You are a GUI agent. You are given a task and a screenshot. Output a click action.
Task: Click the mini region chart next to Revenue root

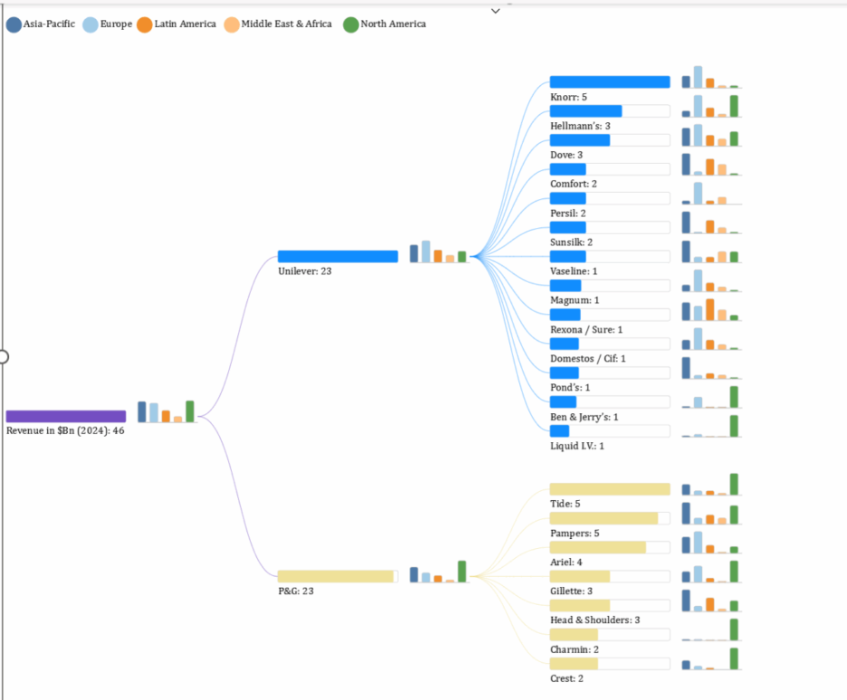pos(166,411)
